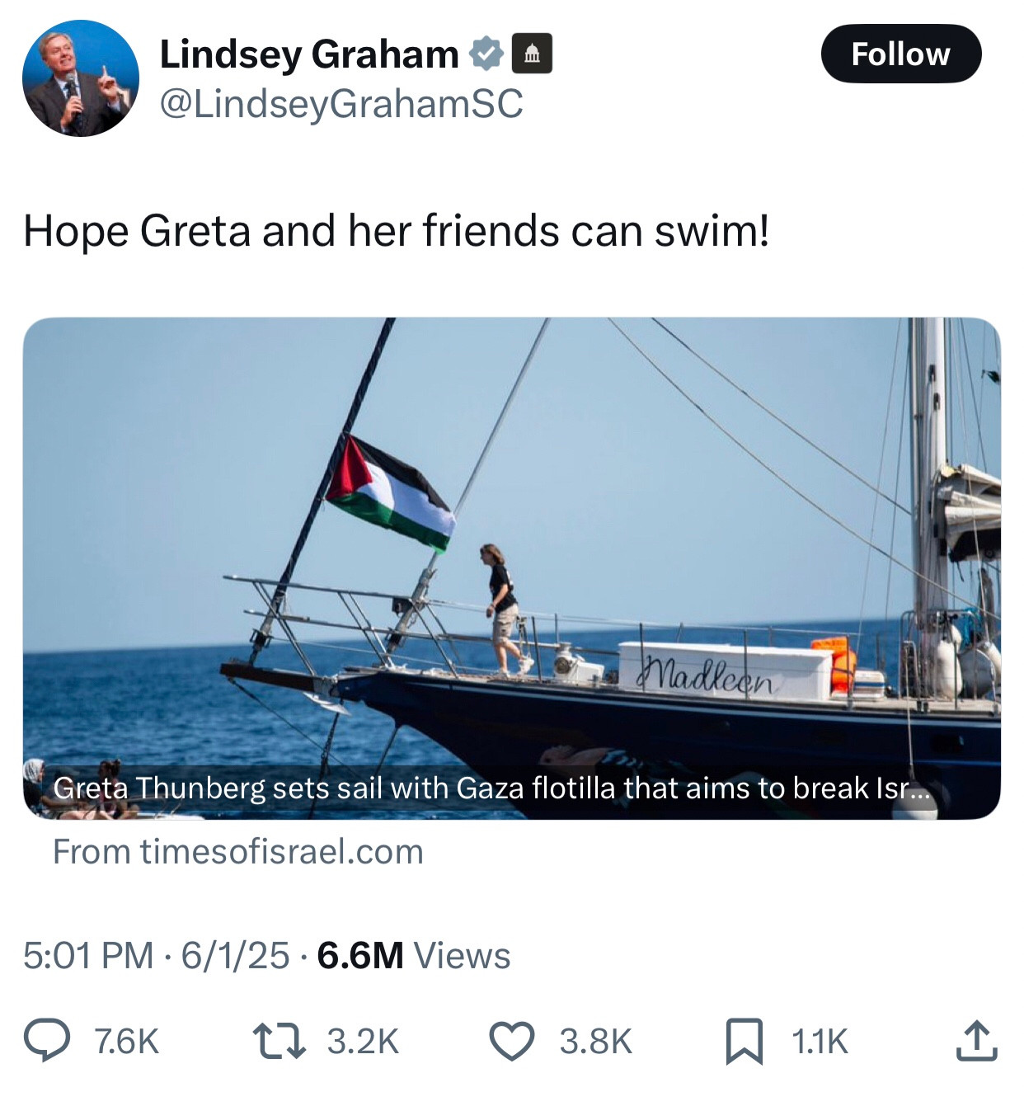
Task: Click the 5:01 PM timestamp
Action: point(88,956)
